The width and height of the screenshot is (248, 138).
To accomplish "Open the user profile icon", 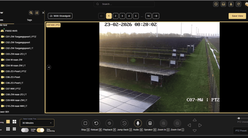I will click(x=231, y=4).
